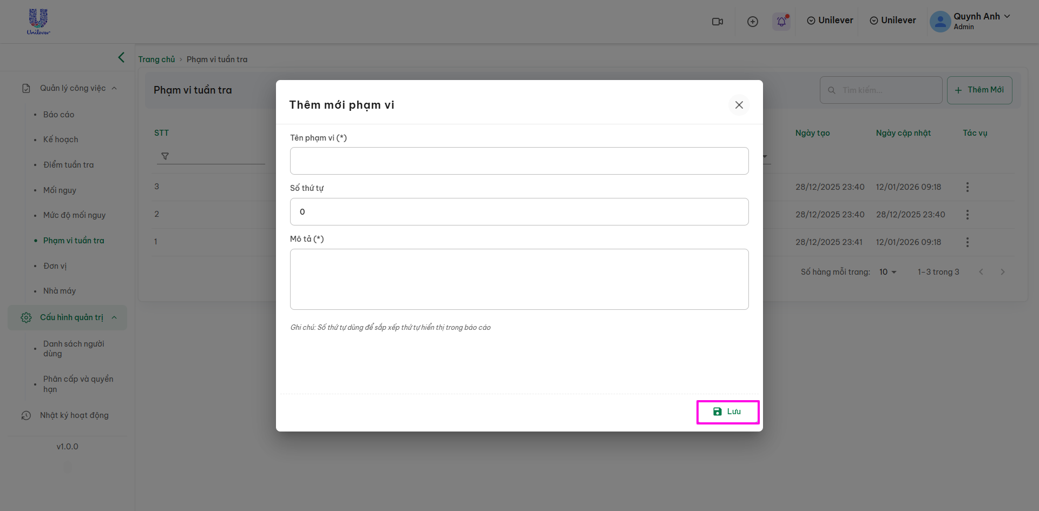Click the Tên phạm vi input field
Image resolution: width=1039 pixels, height=511 pixels.
[519, 161]
